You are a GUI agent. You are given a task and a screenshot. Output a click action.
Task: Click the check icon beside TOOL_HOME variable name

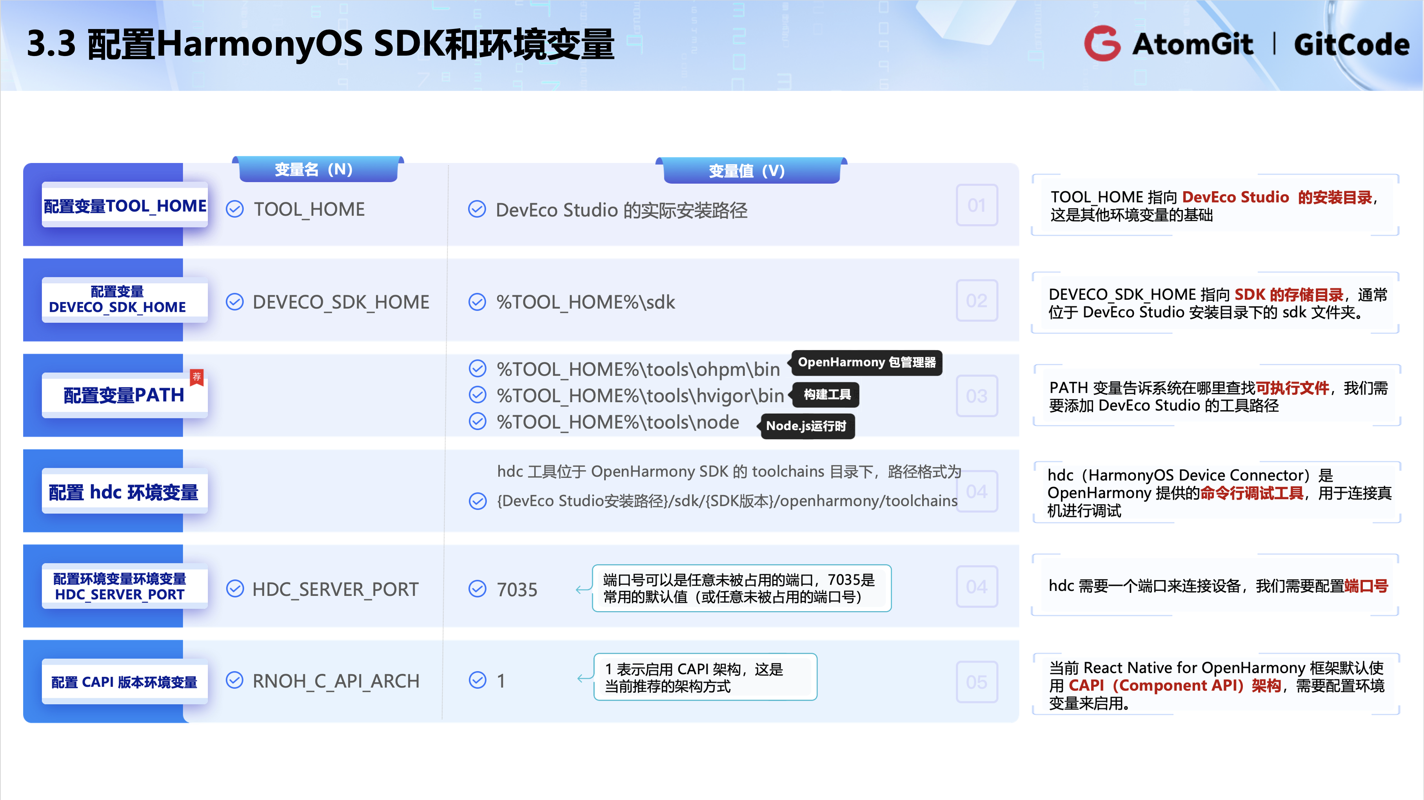[235, 209]
